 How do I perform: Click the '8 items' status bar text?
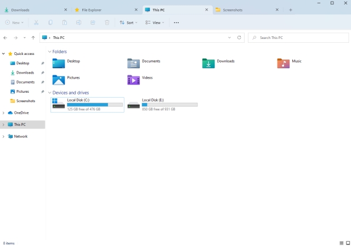[x=9, y=243]
